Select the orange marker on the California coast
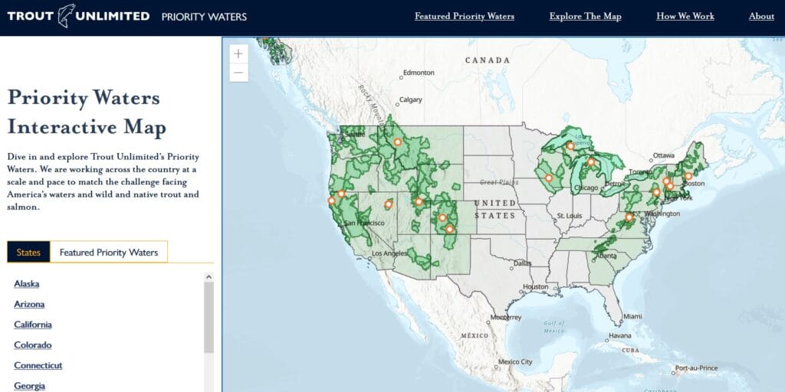 tap(331, 201)
